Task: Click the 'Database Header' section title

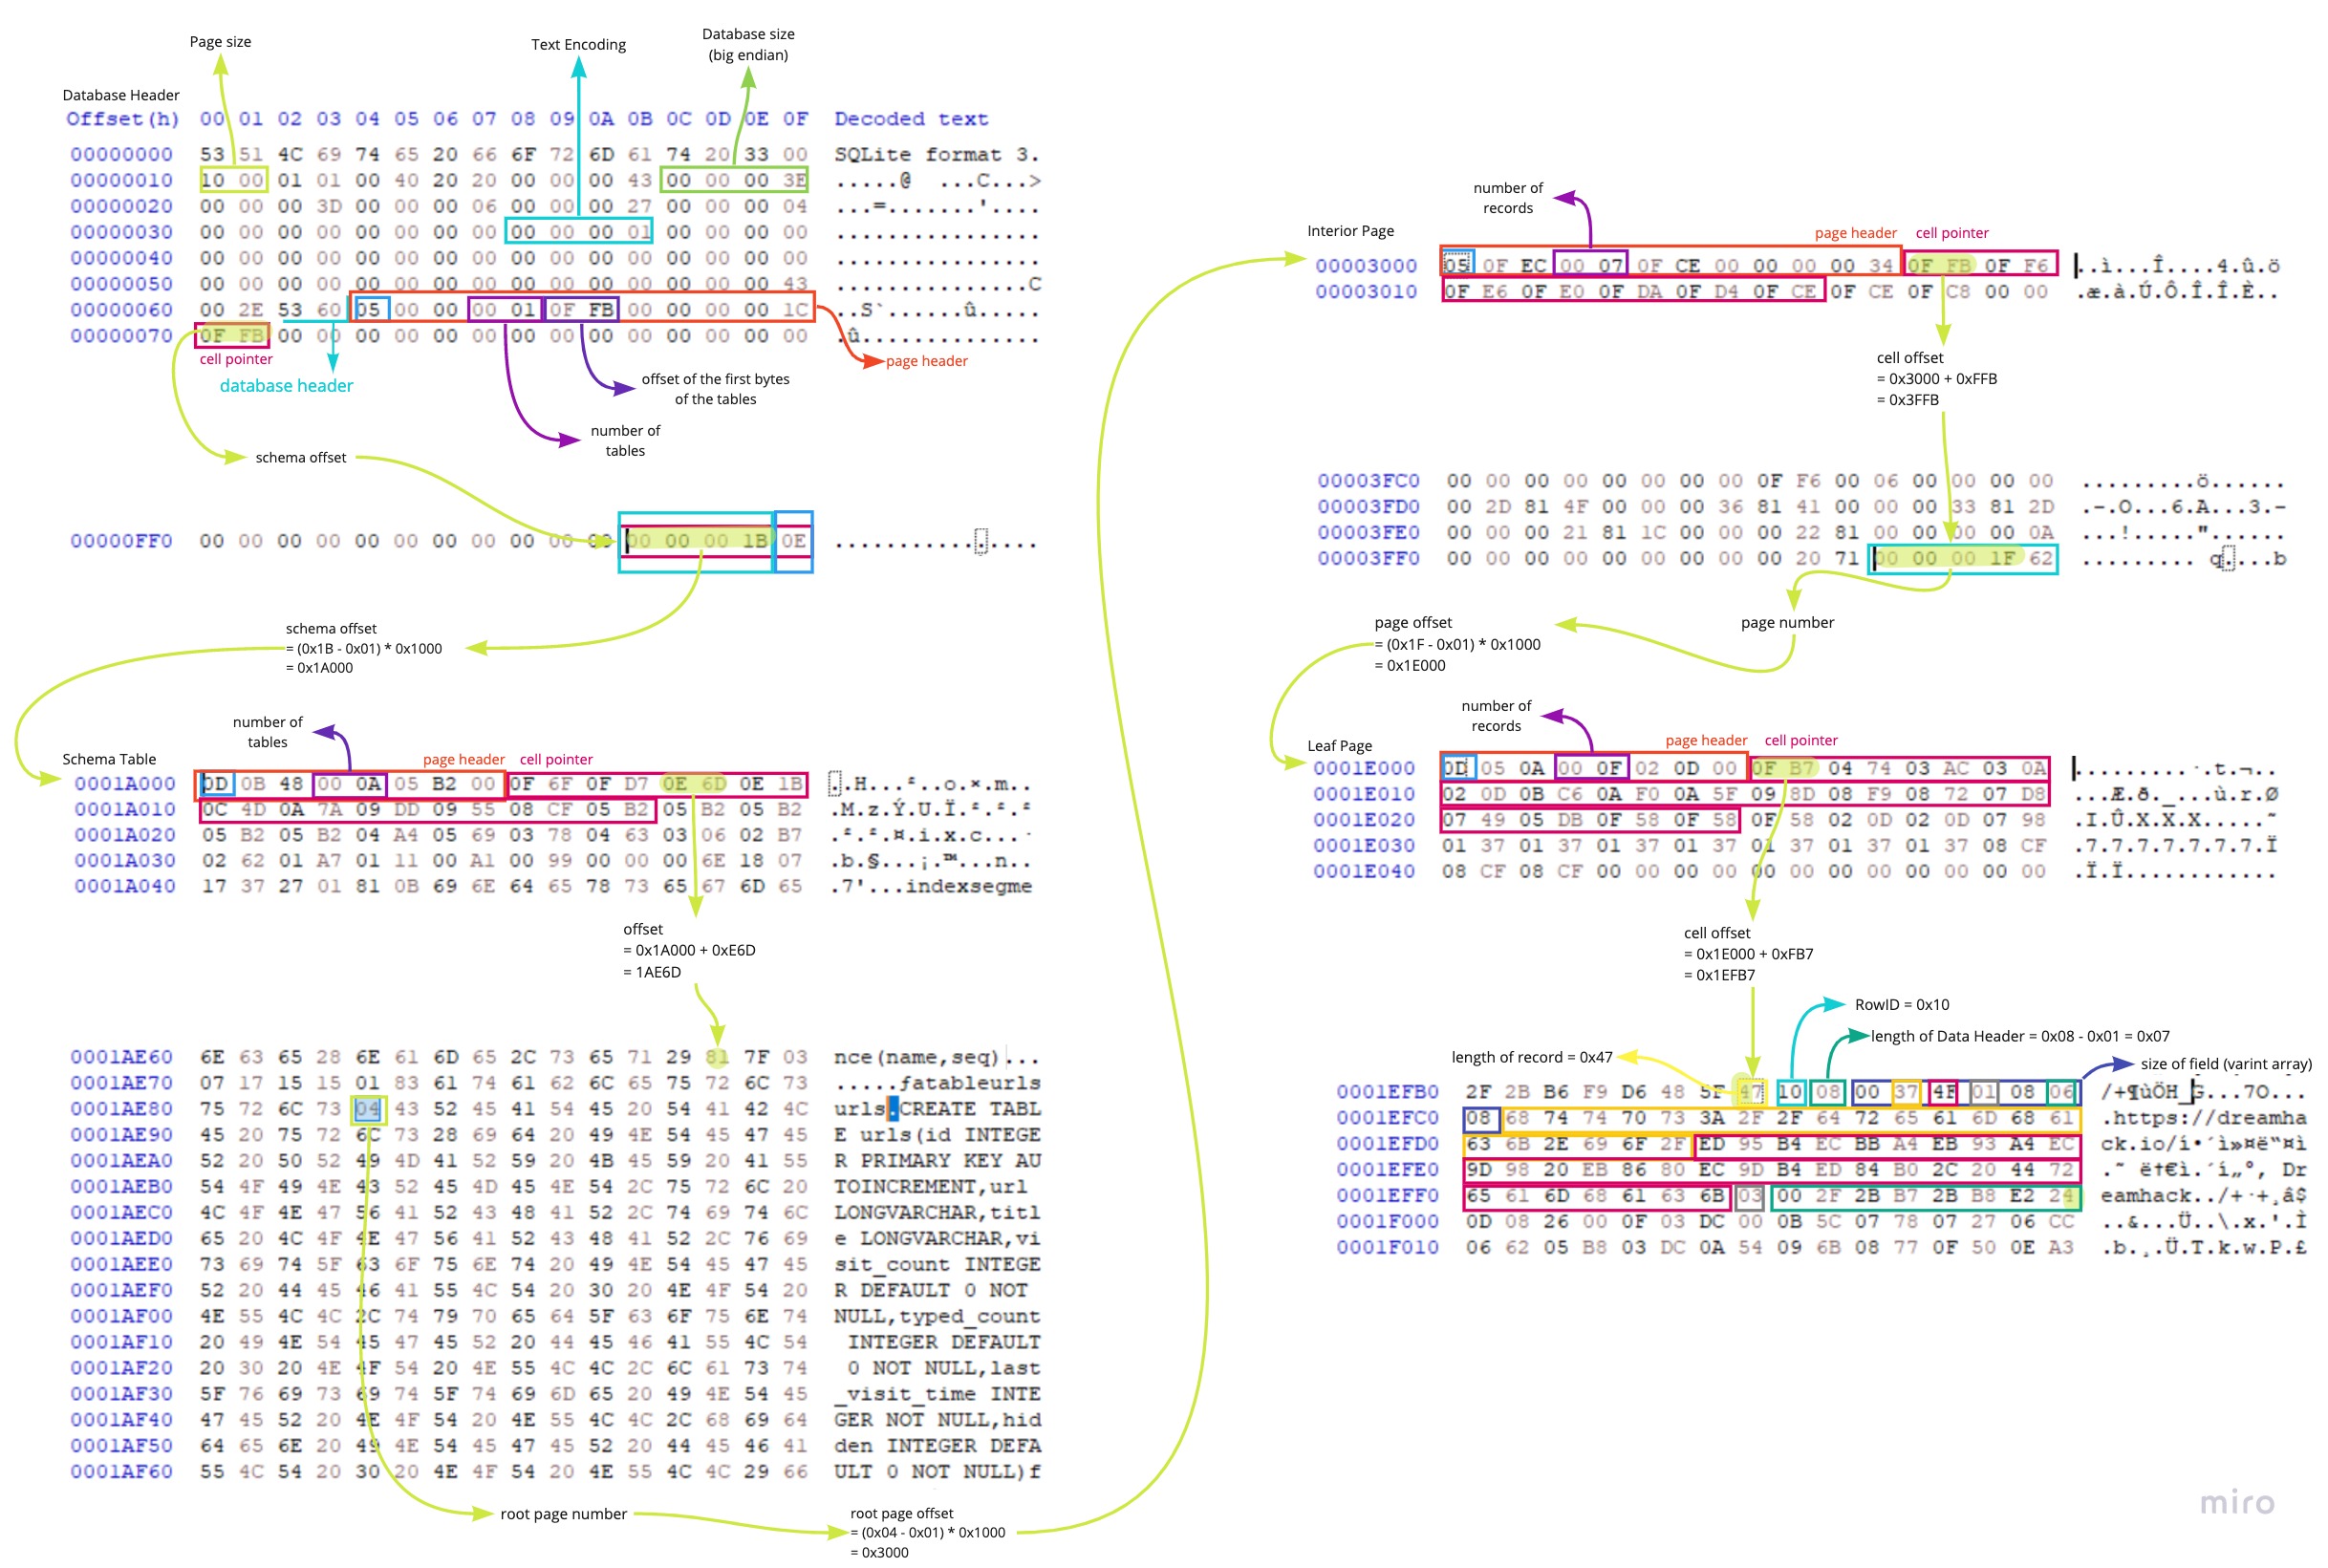Action: click(121, 95)
